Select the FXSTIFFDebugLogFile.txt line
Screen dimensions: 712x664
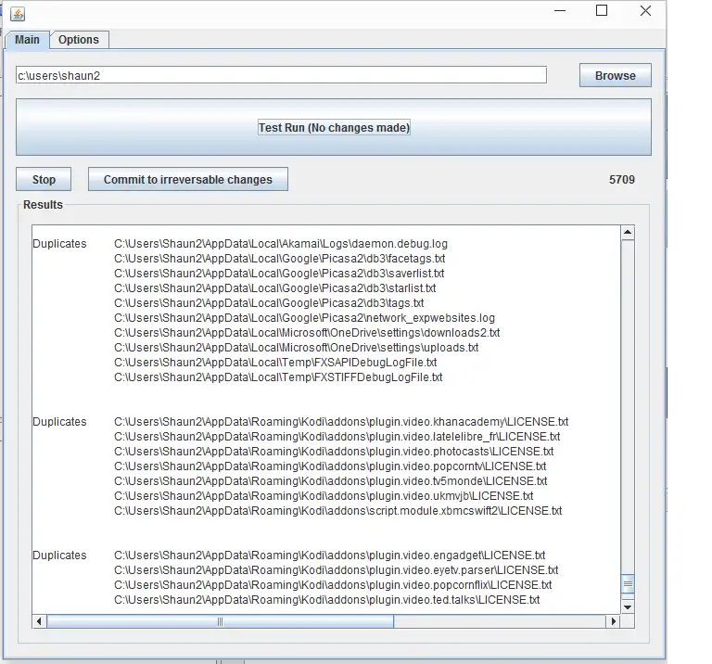278,377
